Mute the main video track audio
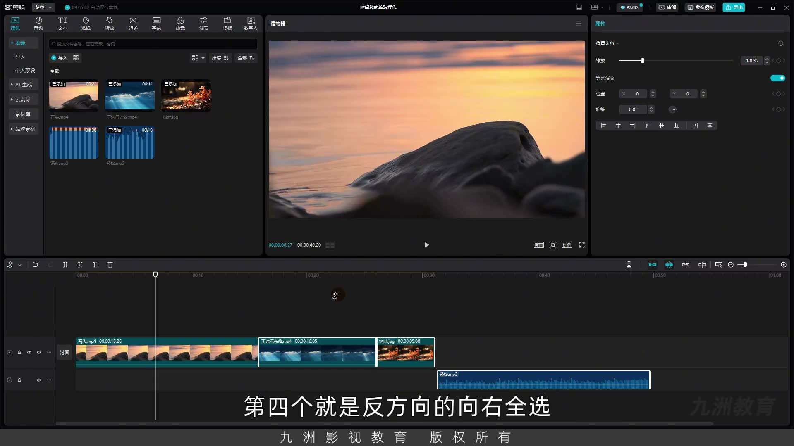This screenshot has height=446, width=794. (39, 352)
